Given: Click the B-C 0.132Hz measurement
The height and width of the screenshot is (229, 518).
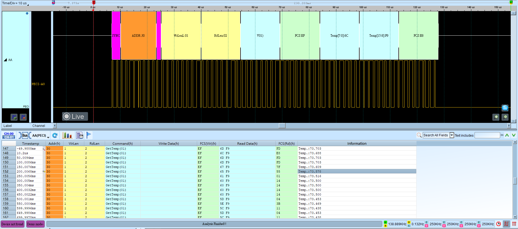Looking at the screenshot, I should (x=415, y=224).
